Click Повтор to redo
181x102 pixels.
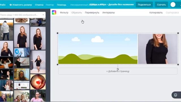point(50,5)
